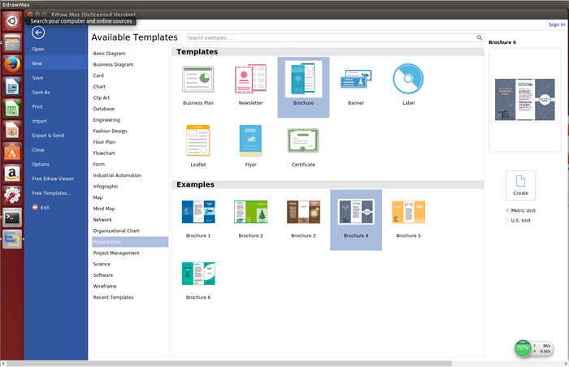Open Files manager from the dock
The image size is (569, 367).
coord(12,43)
